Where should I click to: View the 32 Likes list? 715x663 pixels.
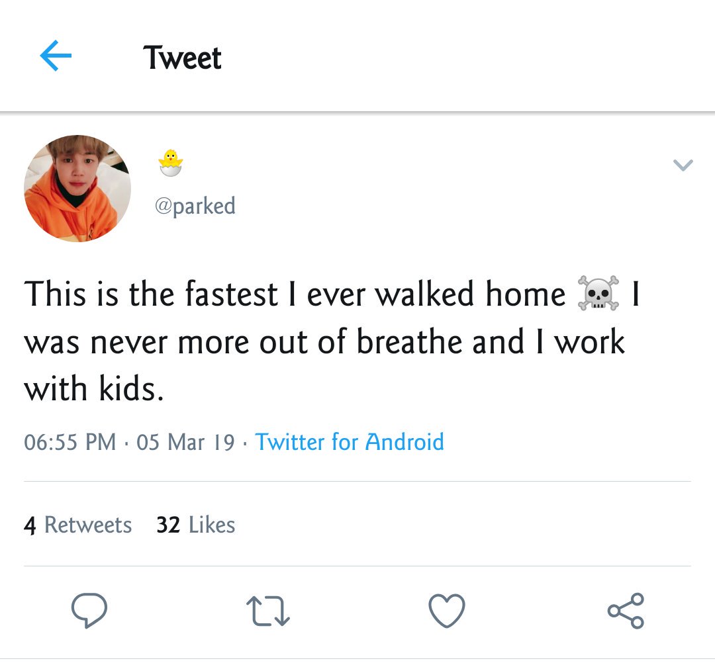(195, 525)
